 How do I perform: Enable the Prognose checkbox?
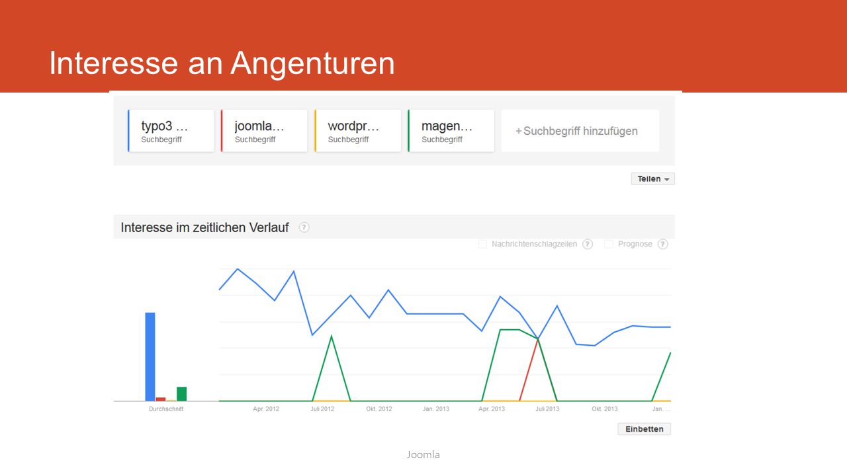point(608,244)
